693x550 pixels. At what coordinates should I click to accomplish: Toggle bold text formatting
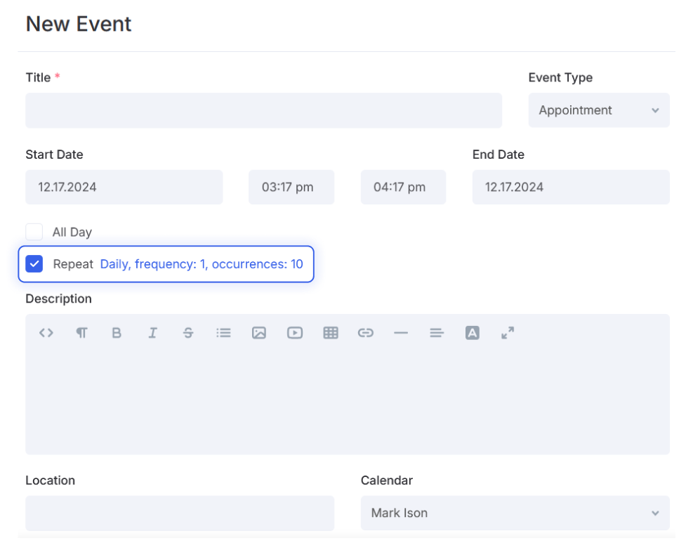[117, 333]
